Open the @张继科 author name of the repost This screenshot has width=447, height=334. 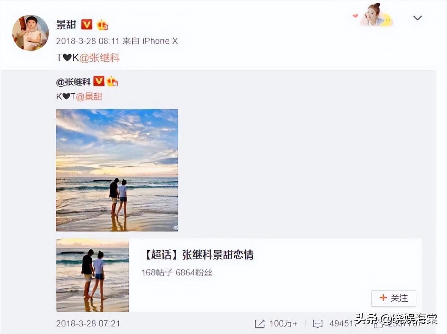73,82
